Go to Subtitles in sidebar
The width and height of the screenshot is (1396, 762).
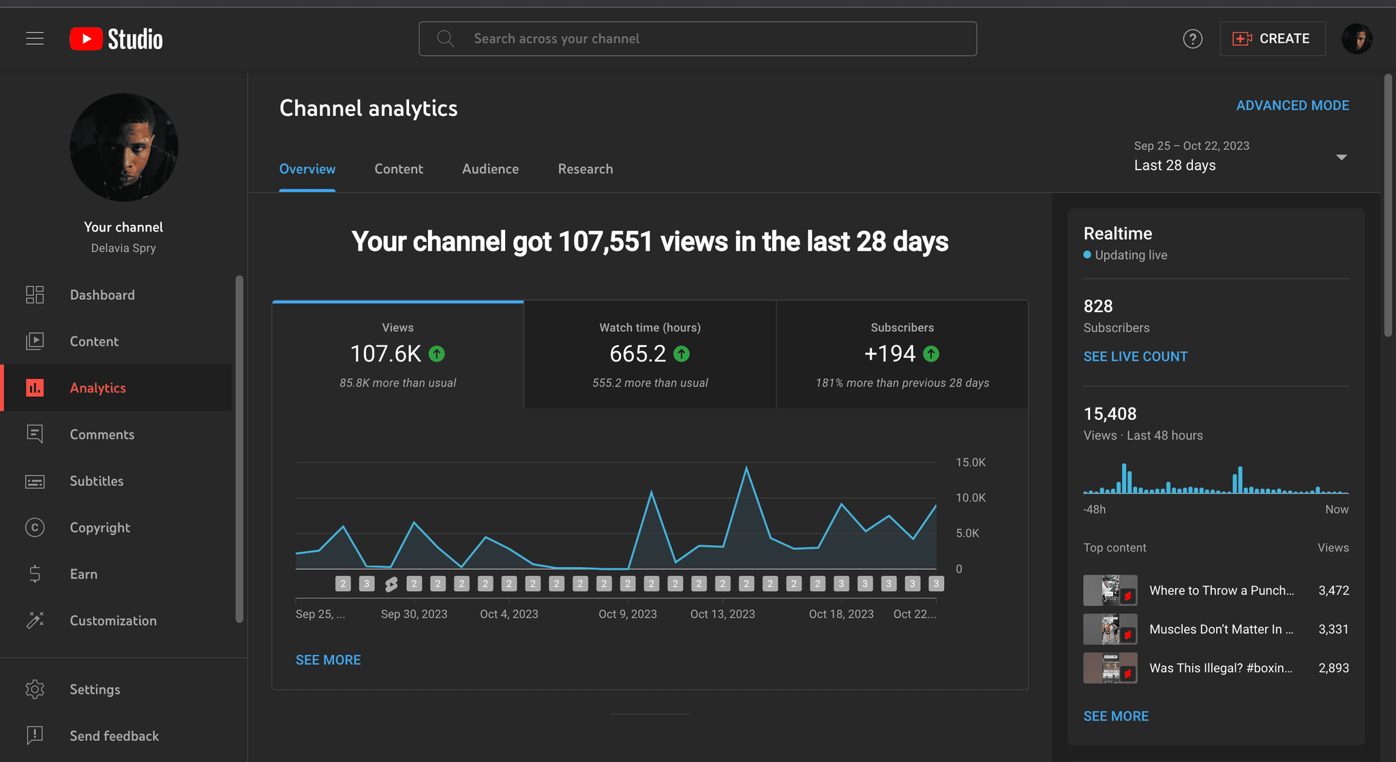97,481
